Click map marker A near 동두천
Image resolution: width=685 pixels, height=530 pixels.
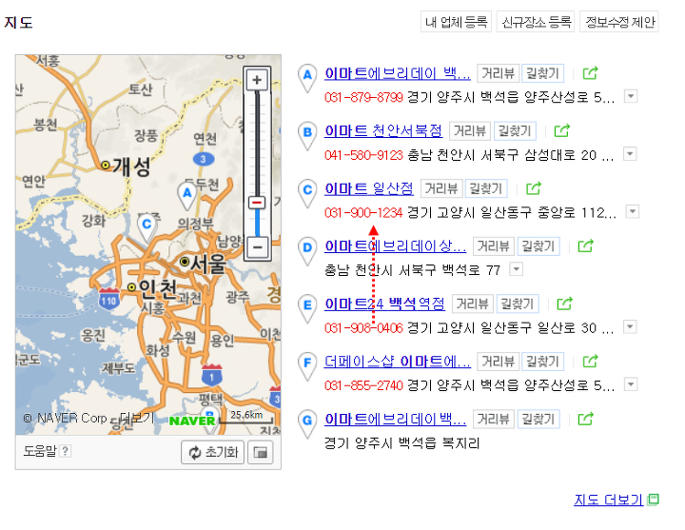click(x=187, y=195)
